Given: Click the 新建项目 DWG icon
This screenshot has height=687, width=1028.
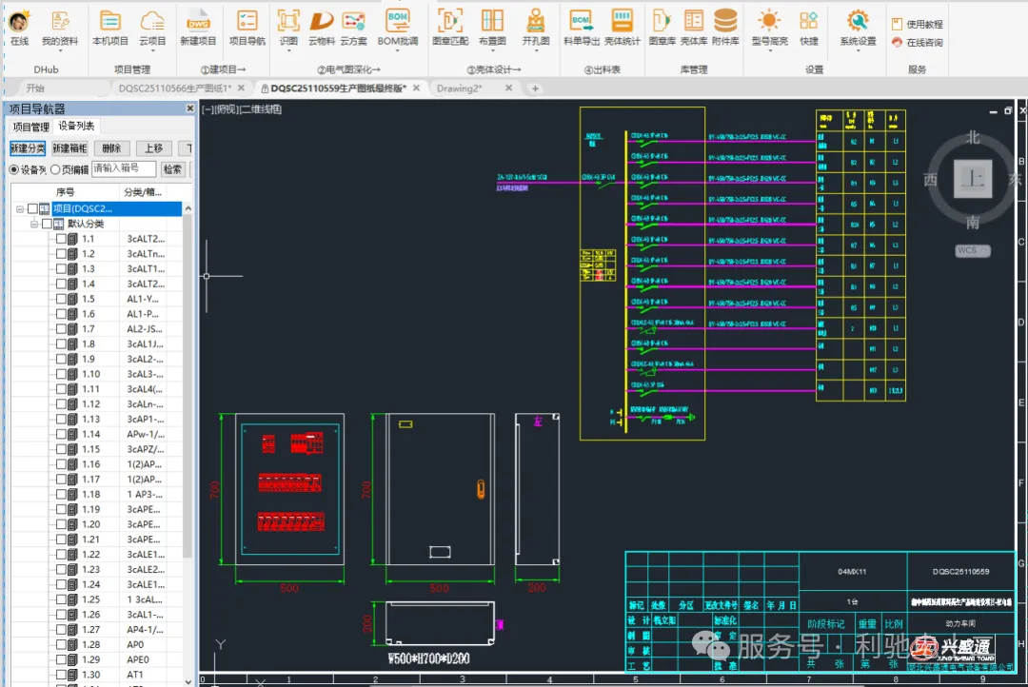Looking at the screenshot, I should point(198,23).
